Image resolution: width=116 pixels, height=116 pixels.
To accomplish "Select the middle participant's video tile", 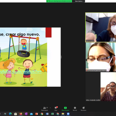I will 101,57.
